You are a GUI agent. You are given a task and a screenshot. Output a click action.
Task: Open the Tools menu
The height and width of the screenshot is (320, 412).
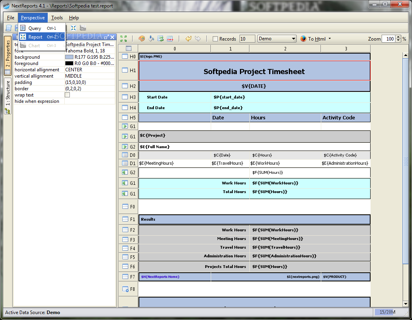tap(57, 18)
